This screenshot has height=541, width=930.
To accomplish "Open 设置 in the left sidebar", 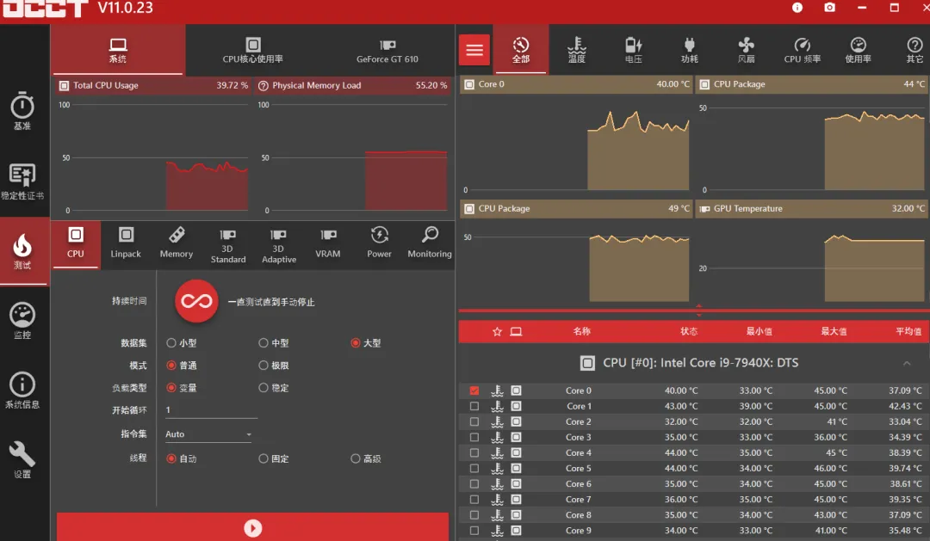I will tap(23, 458).
